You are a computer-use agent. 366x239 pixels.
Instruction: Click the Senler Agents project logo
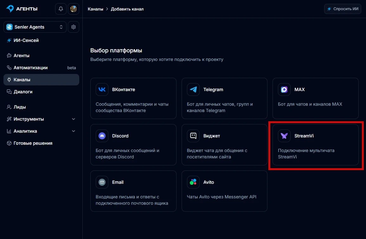point(9,27)
